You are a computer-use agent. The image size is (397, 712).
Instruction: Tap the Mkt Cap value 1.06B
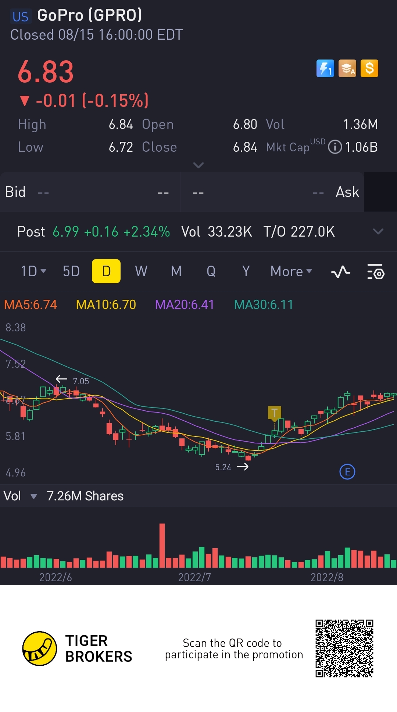point(361,147)
